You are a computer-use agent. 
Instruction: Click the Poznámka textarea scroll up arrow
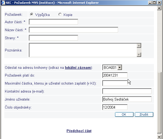pos(139,46)
